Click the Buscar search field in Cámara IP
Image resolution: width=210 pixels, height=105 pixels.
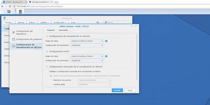click(x=117, y=23)
